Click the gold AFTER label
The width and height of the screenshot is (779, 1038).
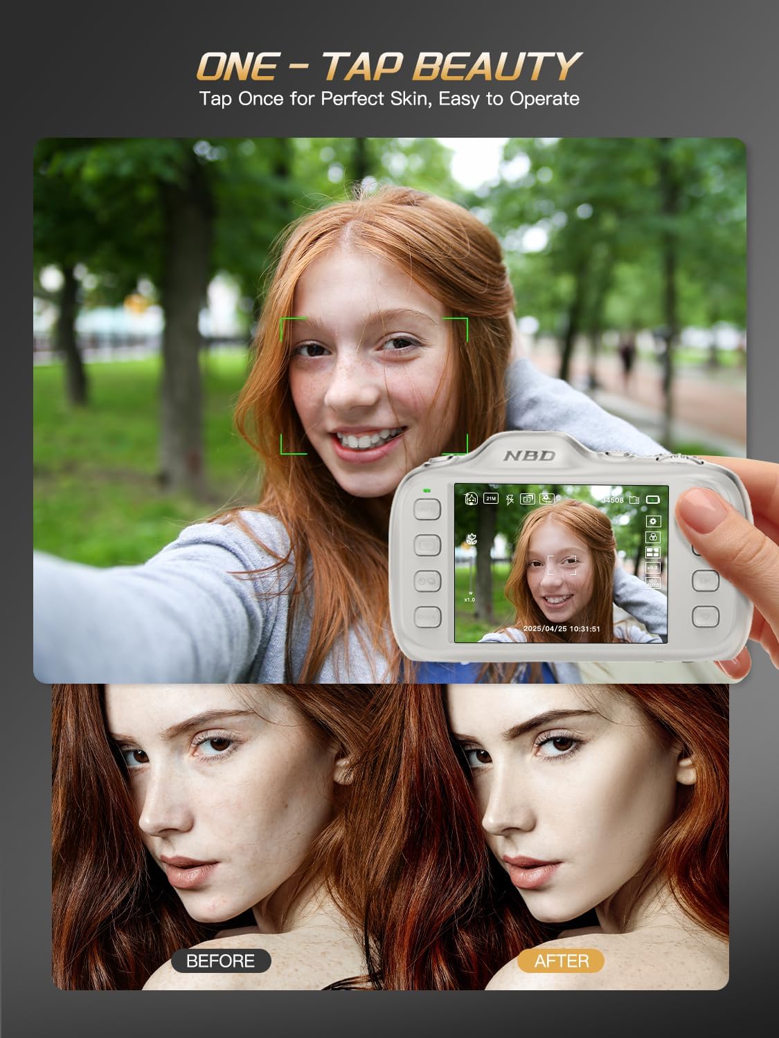point(561,960)
